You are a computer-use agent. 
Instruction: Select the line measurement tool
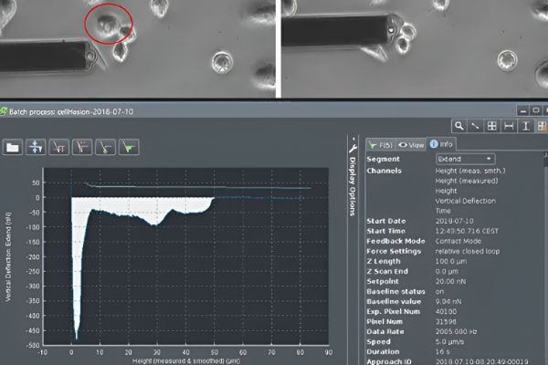[x=475, y=126]
